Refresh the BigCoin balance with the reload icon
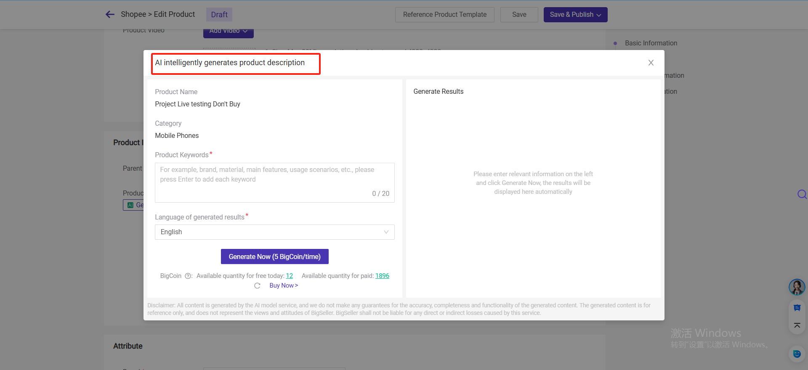Viewport: 808px width, 370px height. tap(257, 286)
